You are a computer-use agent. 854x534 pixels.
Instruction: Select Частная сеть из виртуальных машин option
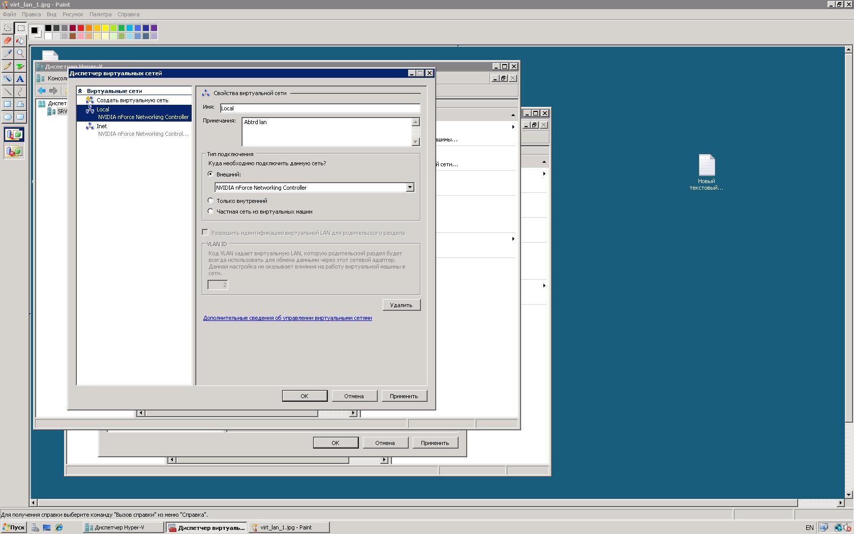[210, 211]
